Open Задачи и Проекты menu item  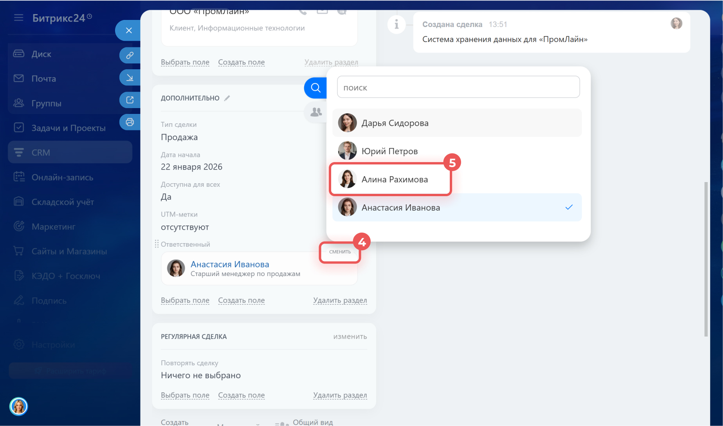tap(69, 128)
